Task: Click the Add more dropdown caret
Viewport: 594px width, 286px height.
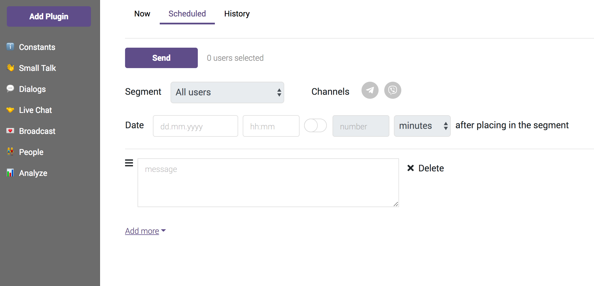Action: point(163,231)
